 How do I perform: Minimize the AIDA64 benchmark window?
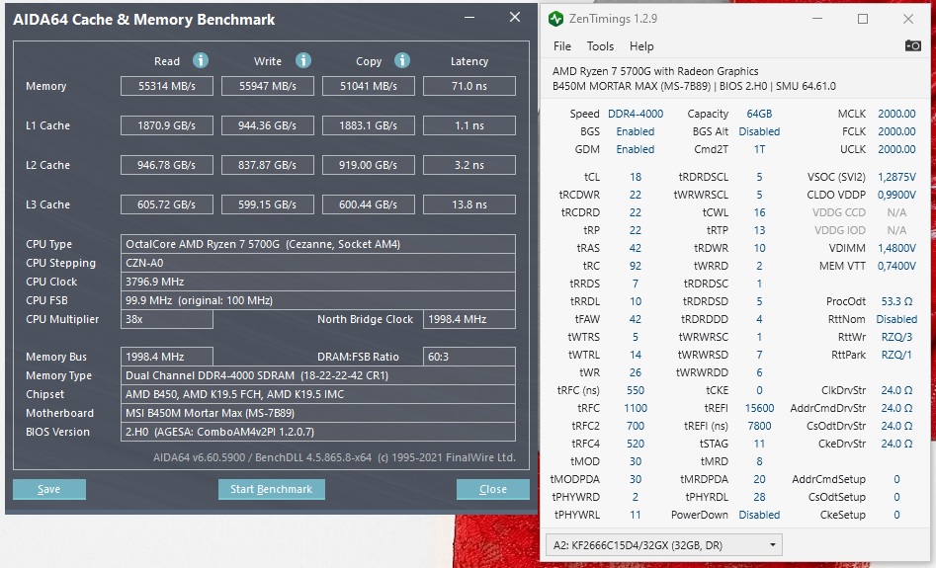point(469,18)
